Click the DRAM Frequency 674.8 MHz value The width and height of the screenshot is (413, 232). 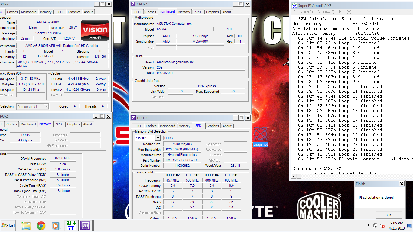coord(63,158)
